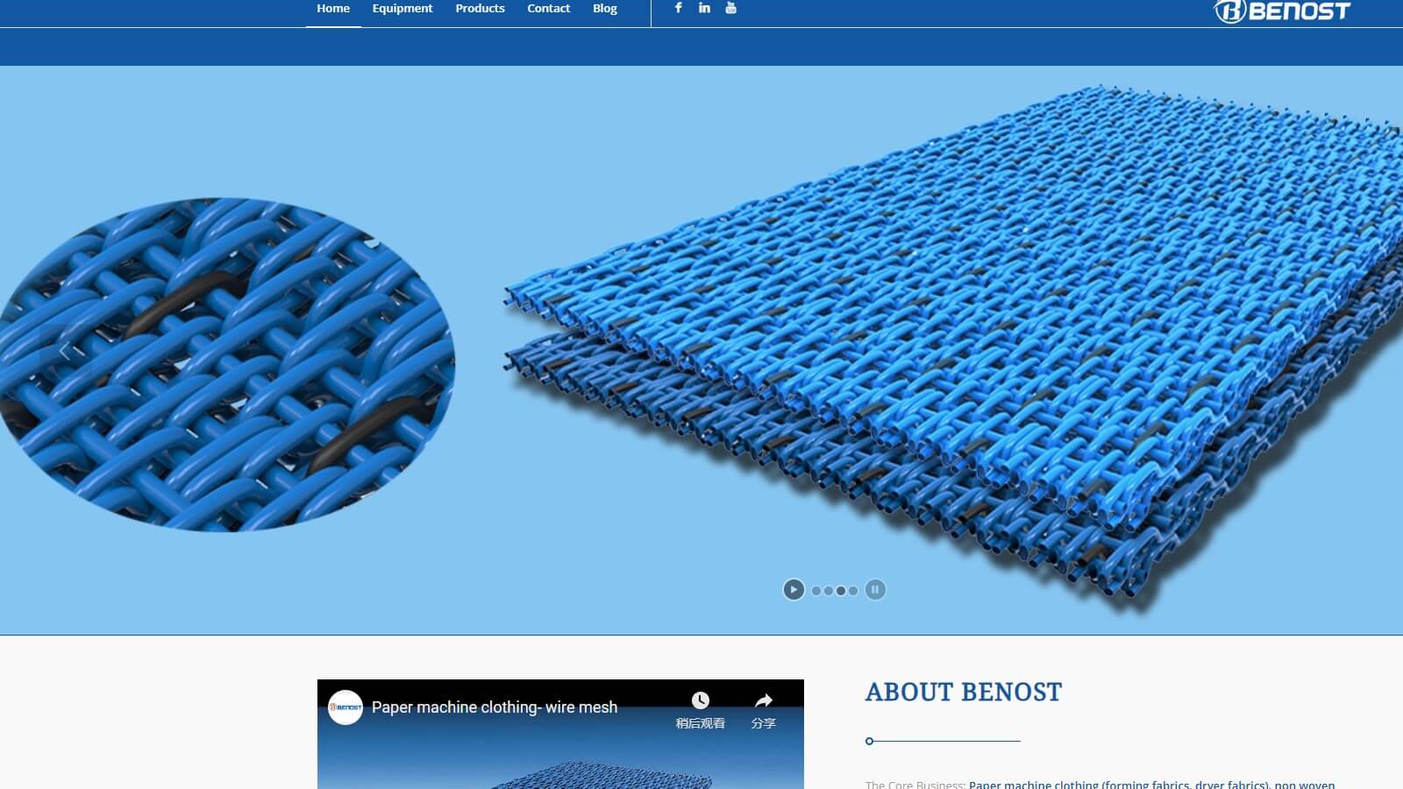Open the Products menu item

480,9
